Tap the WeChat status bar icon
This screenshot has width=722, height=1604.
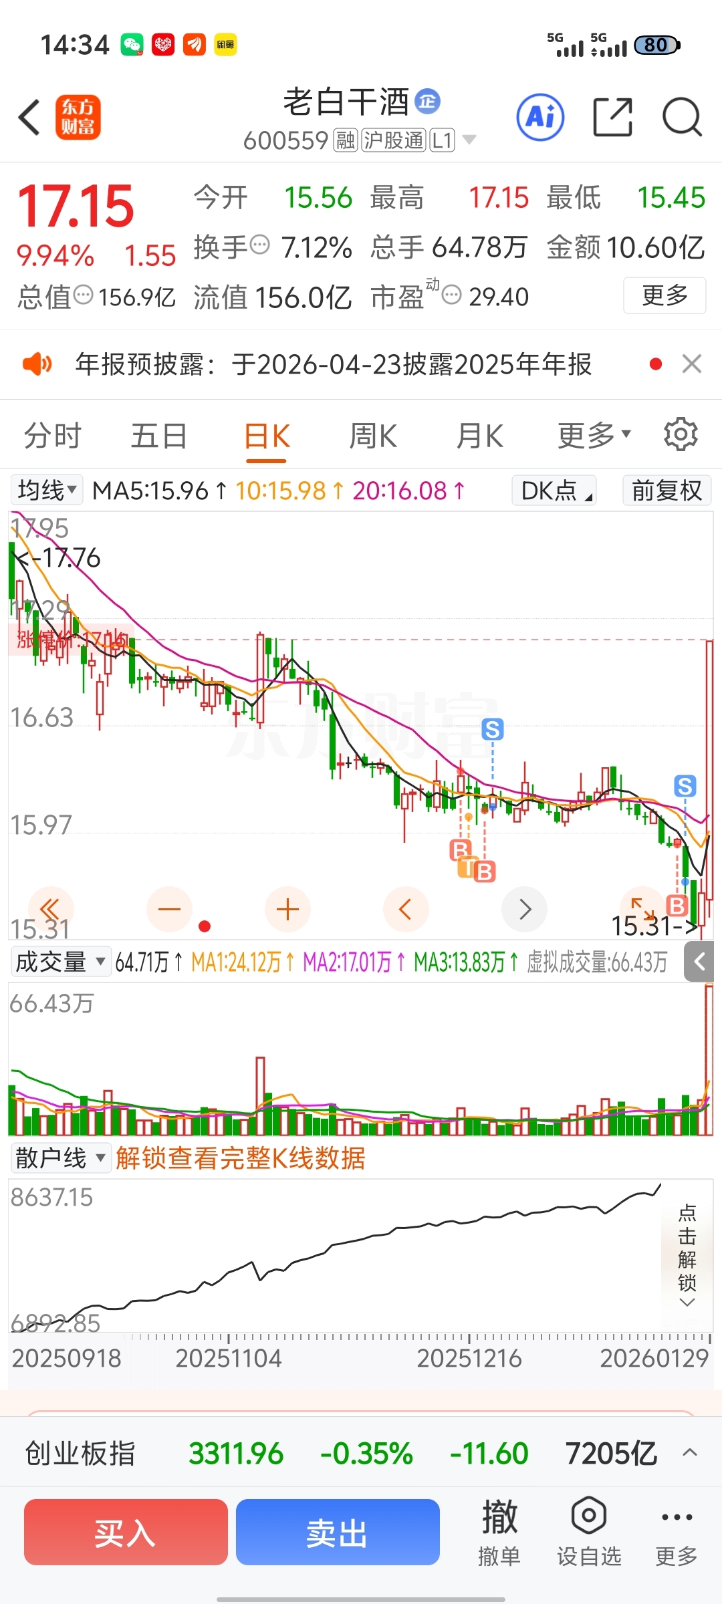(132, 45)
